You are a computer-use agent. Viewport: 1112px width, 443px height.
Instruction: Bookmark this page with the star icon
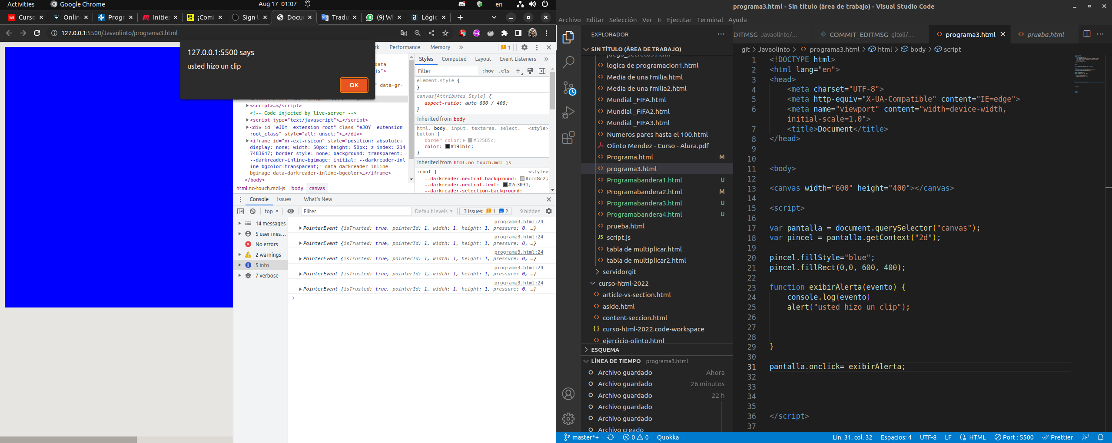pos(445,33)
